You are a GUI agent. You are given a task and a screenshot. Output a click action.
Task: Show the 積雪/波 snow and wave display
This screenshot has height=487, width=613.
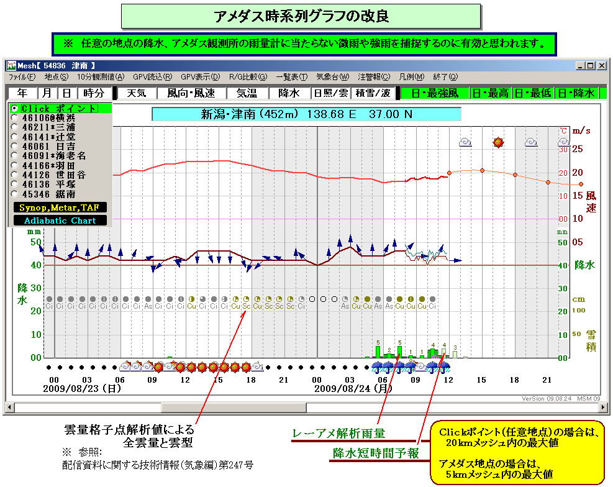(x=373, y=93)
